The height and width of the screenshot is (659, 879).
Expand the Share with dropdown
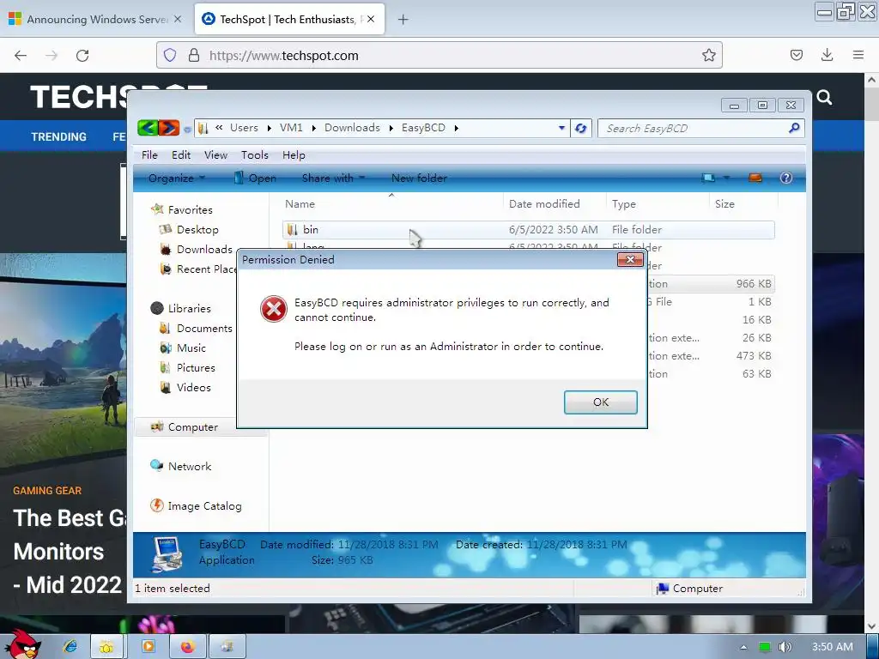click(333, 178)
